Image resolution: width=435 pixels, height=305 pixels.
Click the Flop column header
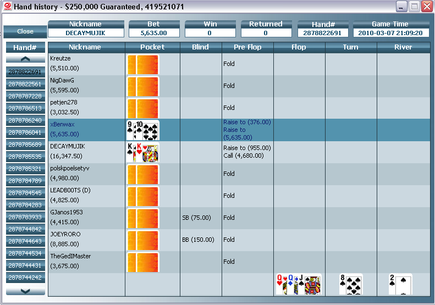[x=299, y=47]
